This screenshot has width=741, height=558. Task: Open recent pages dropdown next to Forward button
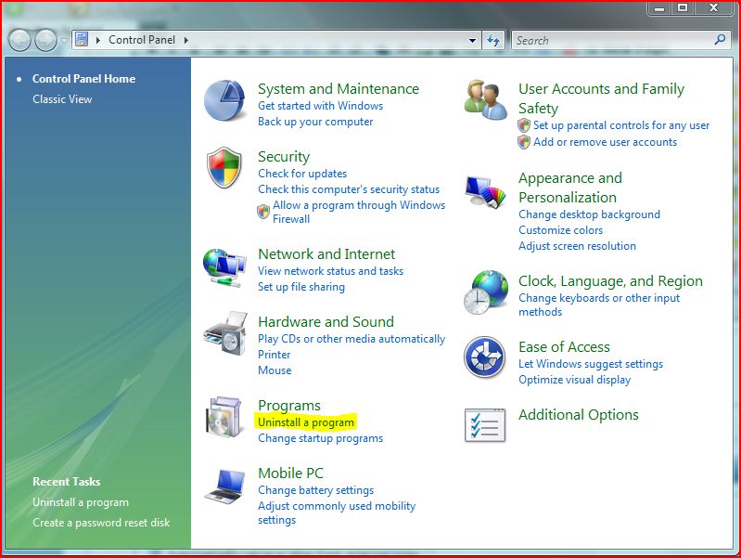tap(64, 41)
